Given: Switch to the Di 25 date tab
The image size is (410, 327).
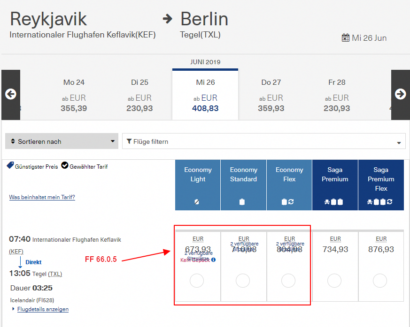Looking at the screenshot, I should click(139, 95).
